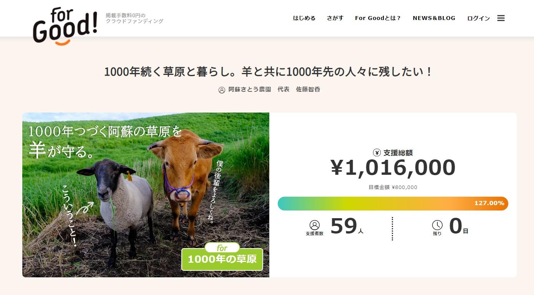Click the small 'for' label on the badge

(x=222, y=248)
